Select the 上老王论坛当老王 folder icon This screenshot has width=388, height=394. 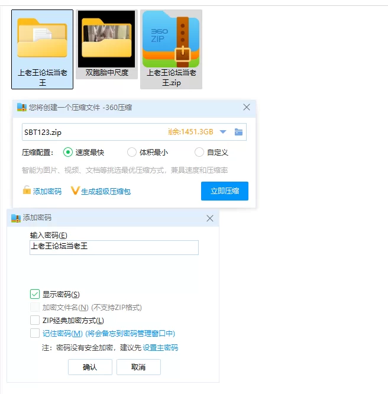[x=42, y=38]
